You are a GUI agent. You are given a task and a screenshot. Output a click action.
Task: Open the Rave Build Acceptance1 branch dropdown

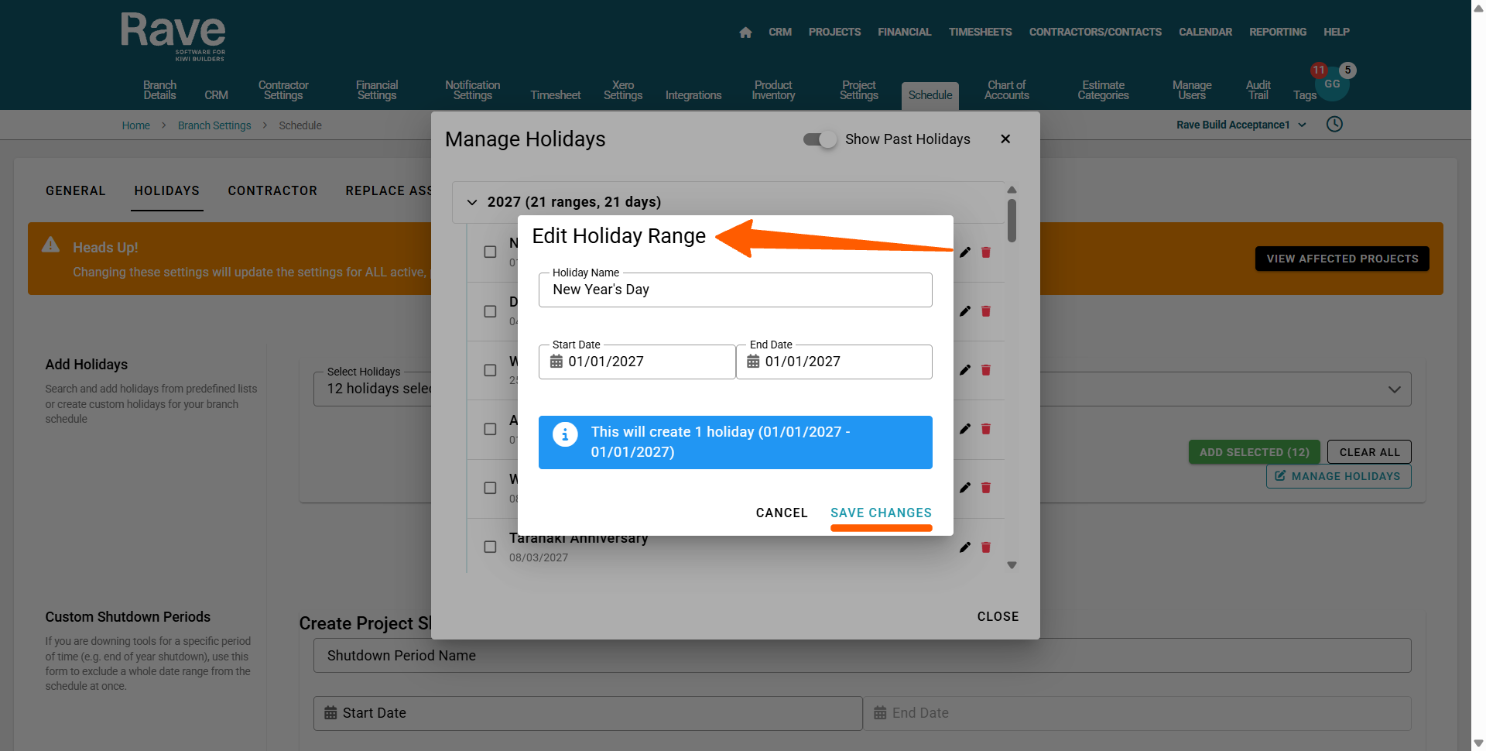click(x=1241, y=125)
